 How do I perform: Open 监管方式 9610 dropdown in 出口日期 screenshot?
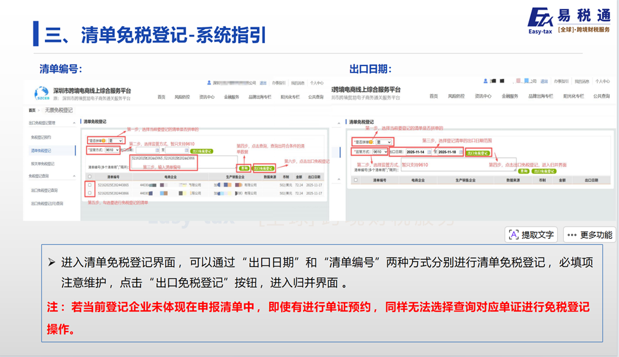click(380, 152)
